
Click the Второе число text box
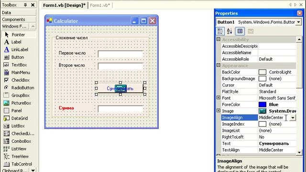coord(120,66)
